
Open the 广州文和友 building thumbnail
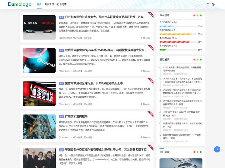(x=39, y=127)
